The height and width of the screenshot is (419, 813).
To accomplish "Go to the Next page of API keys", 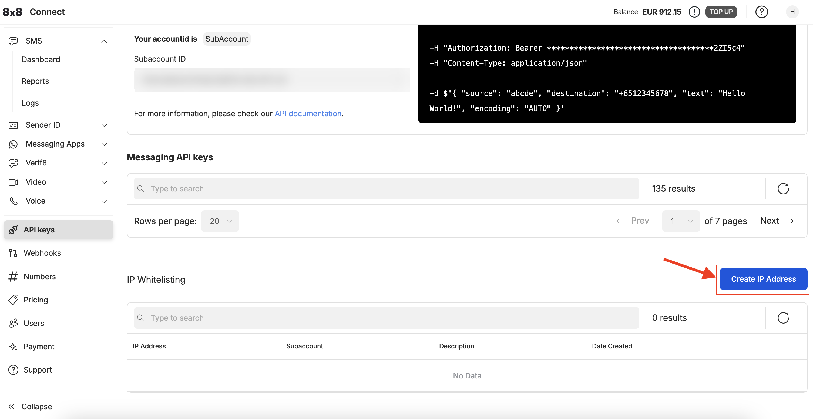I will tap(776, 221).
